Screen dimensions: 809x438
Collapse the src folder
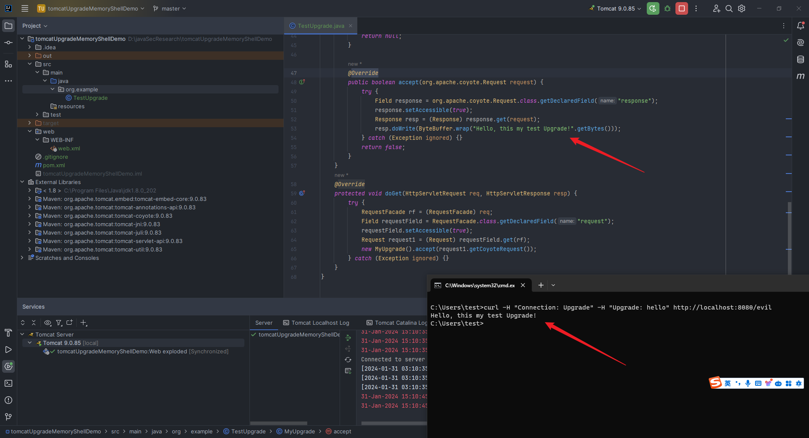[29, 64]
